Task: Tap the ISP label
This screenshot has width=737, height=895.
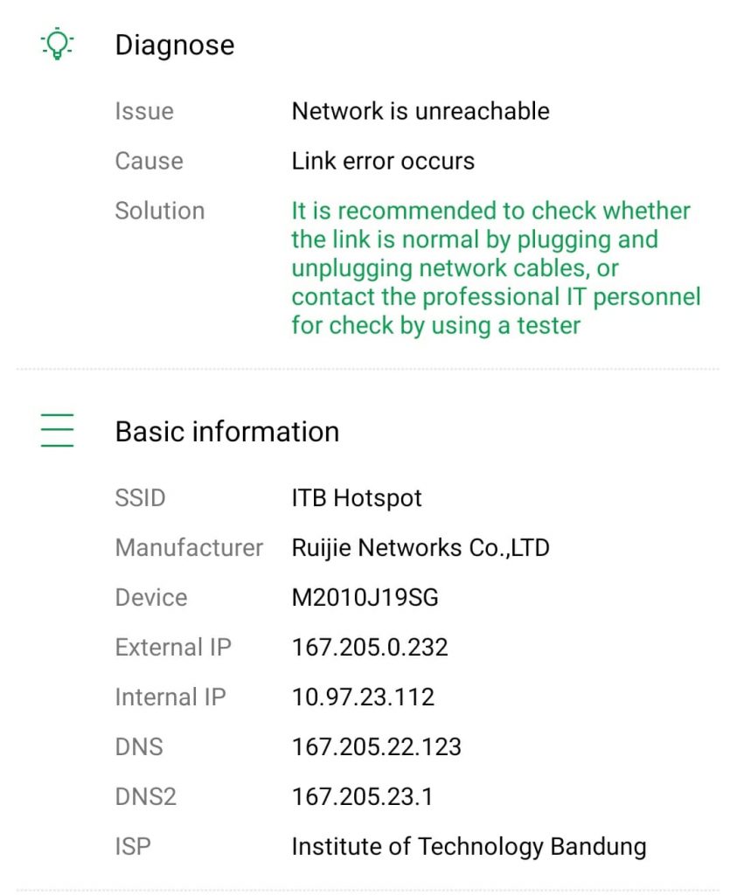Action: click(x=133, y=846)
